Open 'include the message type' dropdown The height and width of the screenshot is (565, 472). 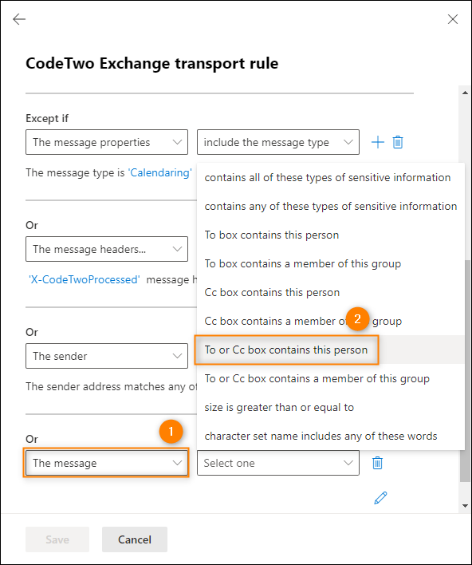coord(278,142)
